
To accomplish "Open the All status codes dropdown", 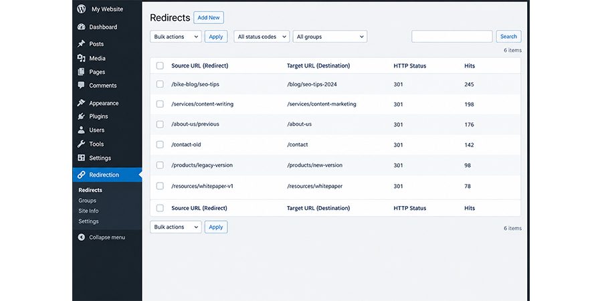I will [x=262, y=37].
